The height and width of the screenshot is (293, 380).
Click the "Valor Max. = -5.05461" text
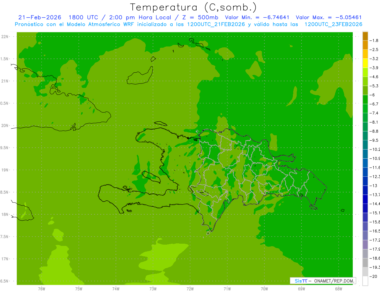click(x=329, y=18)
